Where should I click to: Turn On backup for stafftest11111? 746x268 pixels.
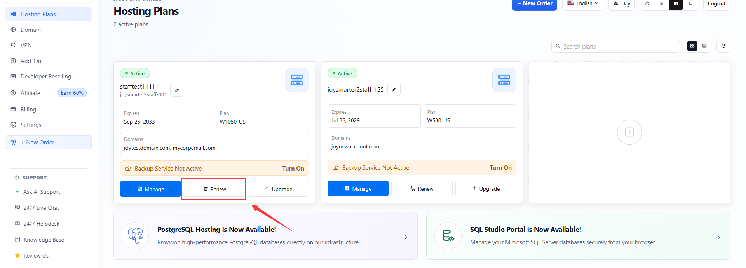[x=293, y=168]
